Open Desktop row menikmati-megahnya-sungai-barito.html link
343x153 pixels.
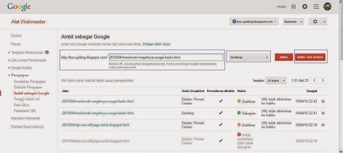click(98, 113)
